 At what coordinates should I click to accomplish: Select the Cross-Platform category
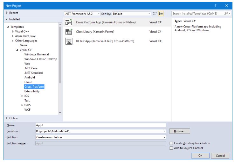(34, 87)
